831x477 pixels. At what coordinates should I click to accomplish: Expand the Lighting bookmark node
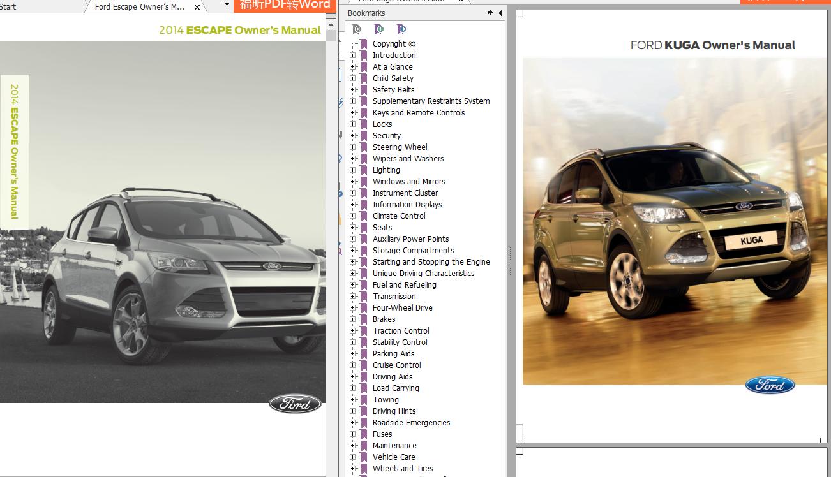pos(353,170)
